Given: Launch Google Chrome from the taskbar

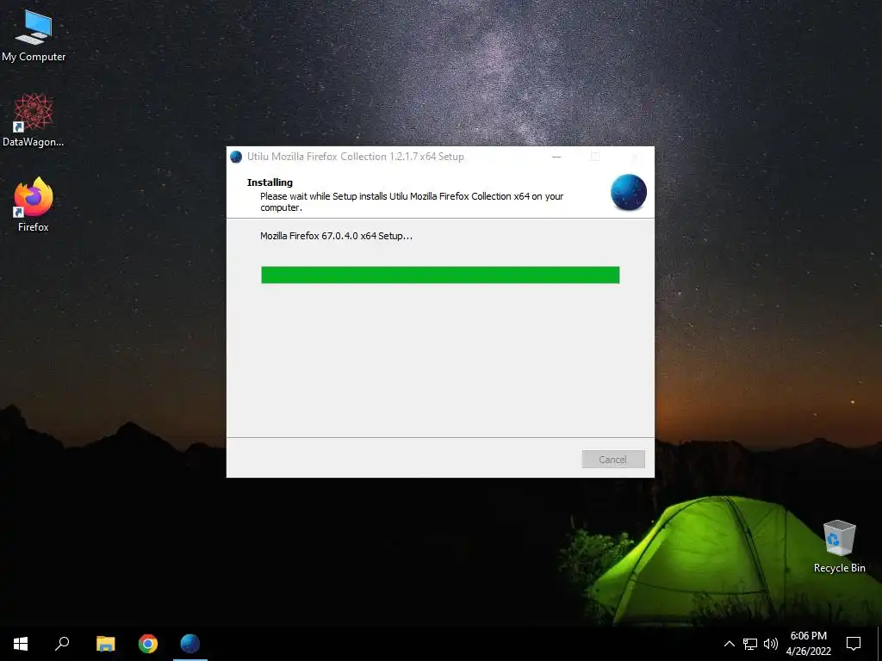Looking at the screenshot, I should pyautogui.click(x=148, y=644).
